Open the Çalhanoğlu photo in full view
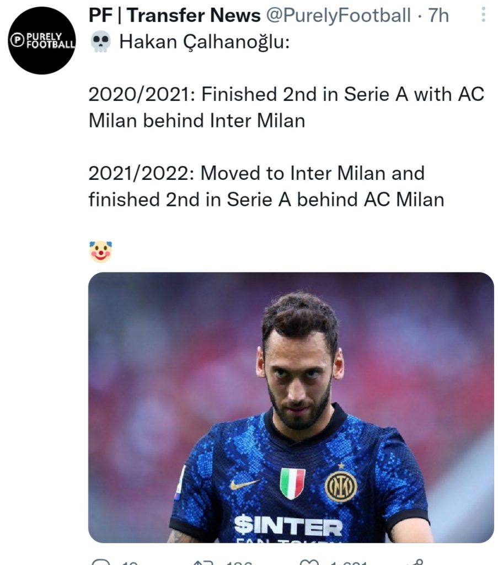This screenshot has width=498, height=565. 292,408
